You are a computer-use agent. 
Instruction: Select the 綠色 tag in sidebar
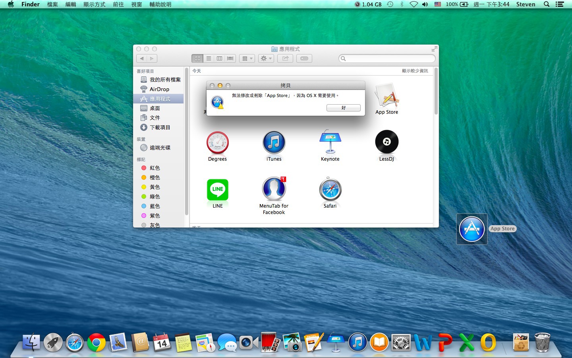tap(158, 197)
